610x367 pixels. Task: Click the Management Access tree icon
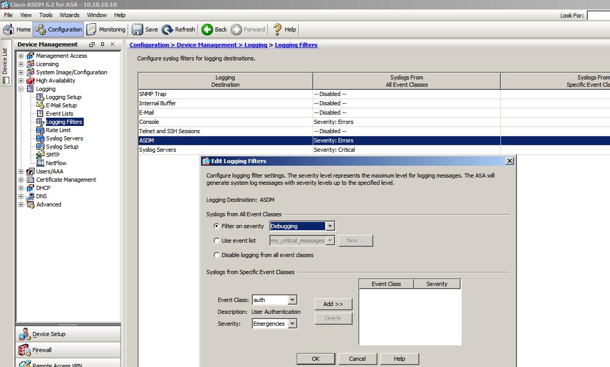point(30,56)
